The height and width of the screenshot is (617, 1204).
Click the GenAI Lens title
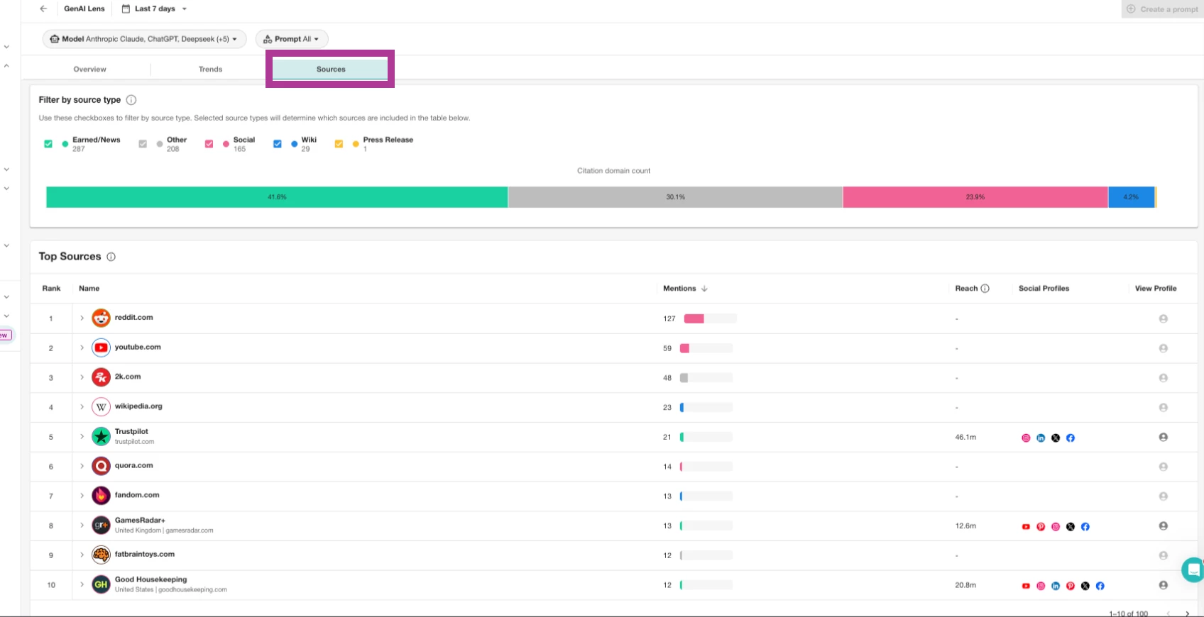(x=84, y=9)
